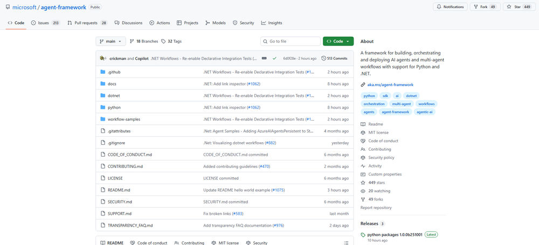539x245 pixels.
Task: Click the commit history clock icon
Action: pos(323,58)
